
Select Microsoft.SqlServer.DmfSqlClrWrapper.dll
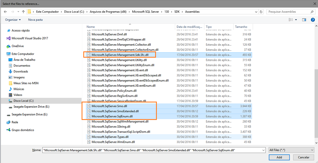118,39
